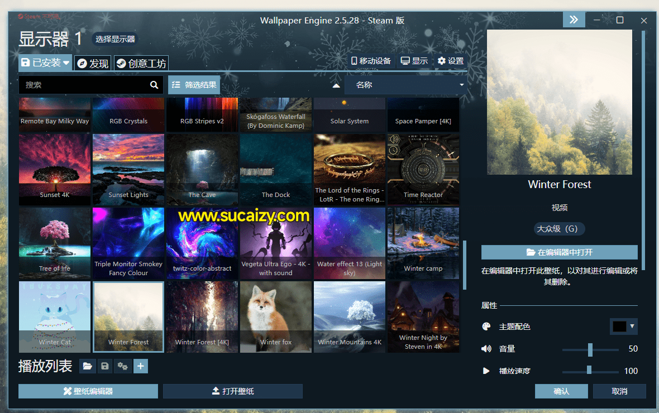Open the search magnifier icon

pos(154,84)
